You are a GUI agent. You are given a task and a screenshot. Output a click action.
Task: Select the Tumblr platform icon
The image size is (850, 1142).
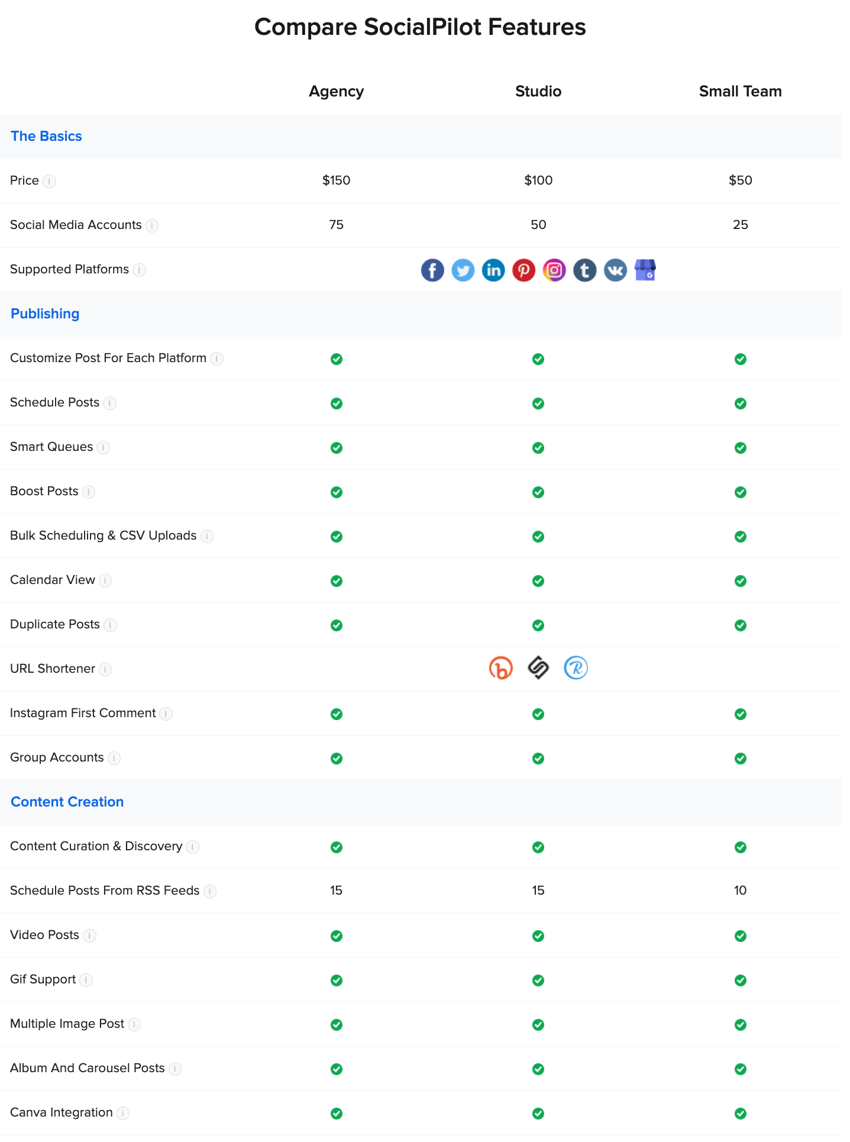point(584,270)
